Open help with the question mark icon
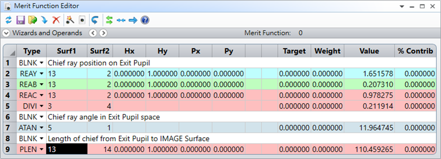The image size is (441, 159). click(145, 20)
